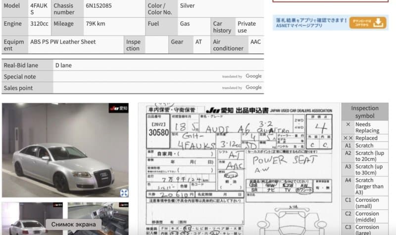Click the Silver color value
This screenshot has height=235, width=396.
pos(187,5)
